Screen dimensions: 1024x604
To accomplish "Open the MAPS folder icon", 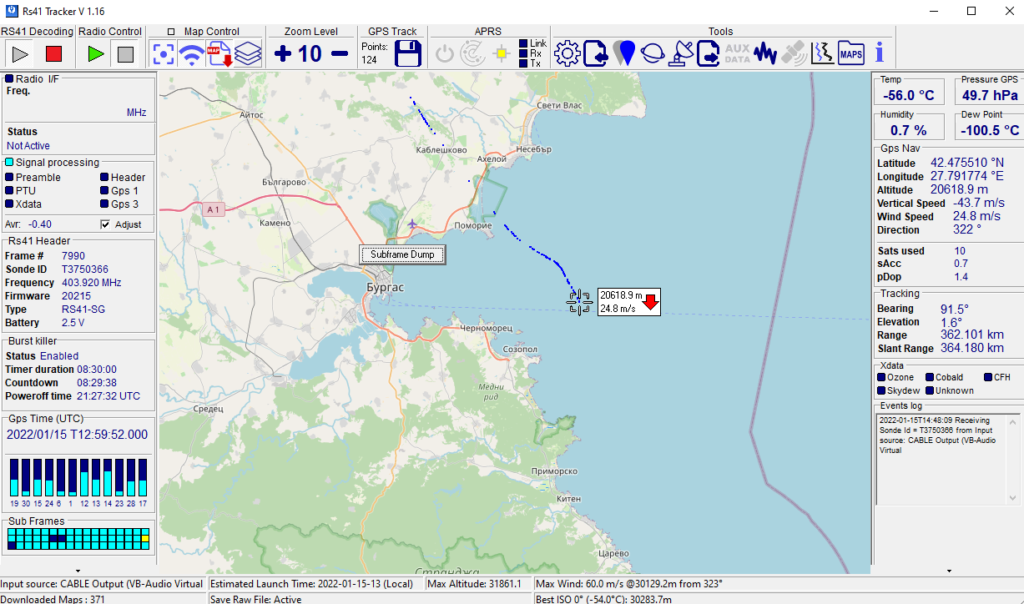I will tap(851, 54).
